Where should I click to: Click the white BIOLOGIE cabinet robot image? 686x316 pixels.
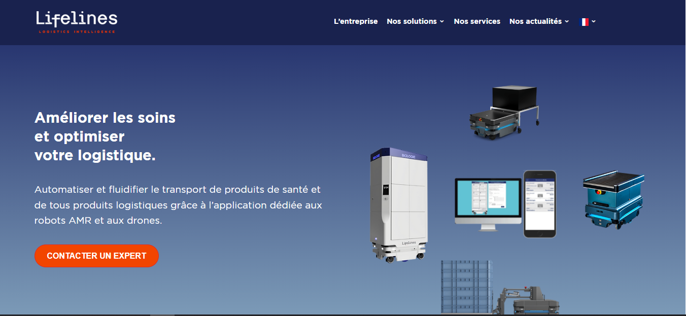click(x=400, y=205)
